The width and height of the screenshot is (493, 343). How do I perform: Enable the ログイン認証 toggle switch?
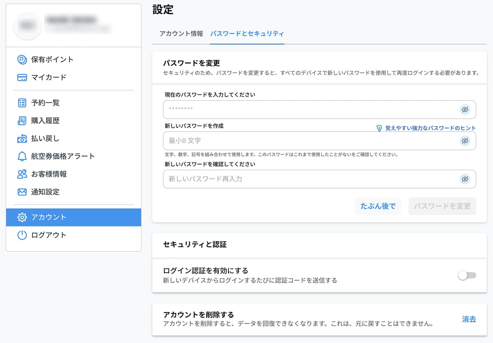point(467,275)
